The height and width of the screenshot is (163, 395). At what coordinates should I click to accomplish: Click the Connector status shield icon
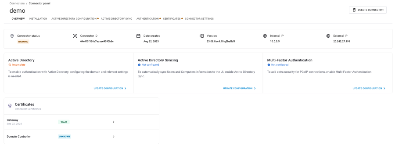(x=12, y=36)
